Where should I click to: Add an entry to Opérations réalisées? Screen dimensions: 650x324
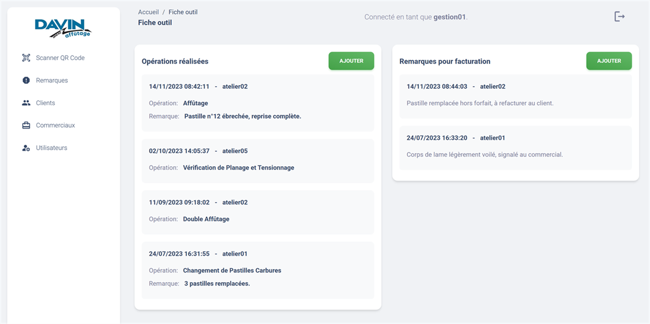(351, 61)
